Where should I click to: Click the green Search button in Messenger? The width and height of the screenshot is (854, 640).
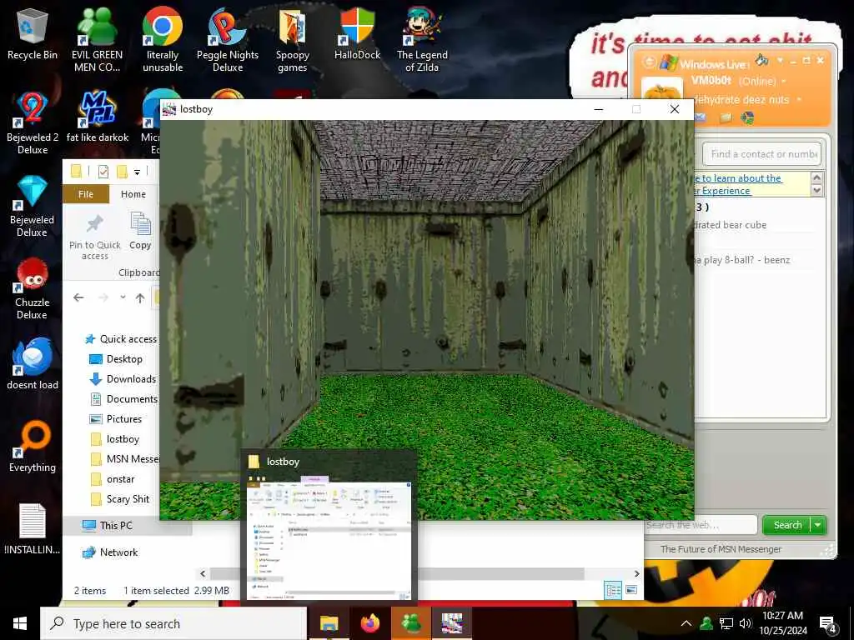point(787,525)
